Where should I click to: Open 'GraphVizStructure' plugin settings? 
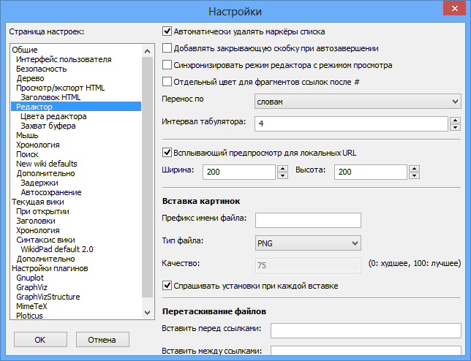tap(48, 297)
